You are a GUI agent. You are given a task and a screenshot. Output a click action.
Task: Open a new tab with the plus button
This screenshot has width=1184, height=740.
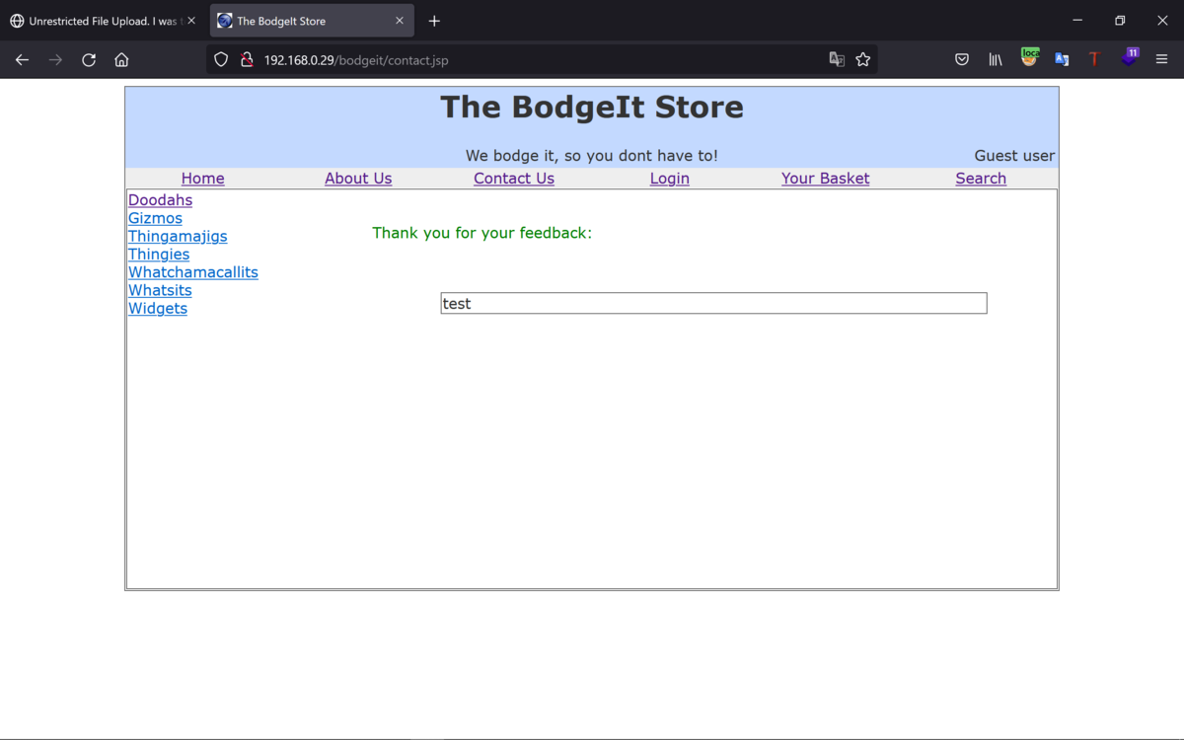[x=434, y=21]
